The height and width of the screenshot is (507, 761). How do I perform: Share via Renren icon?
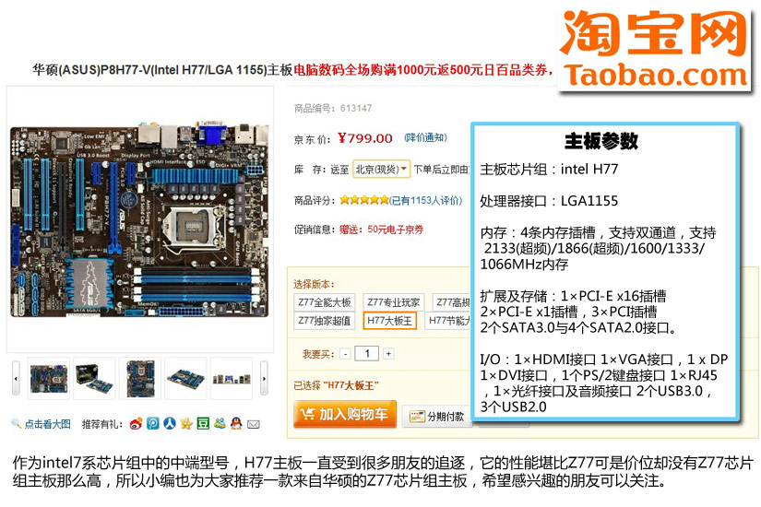point(170,423)
